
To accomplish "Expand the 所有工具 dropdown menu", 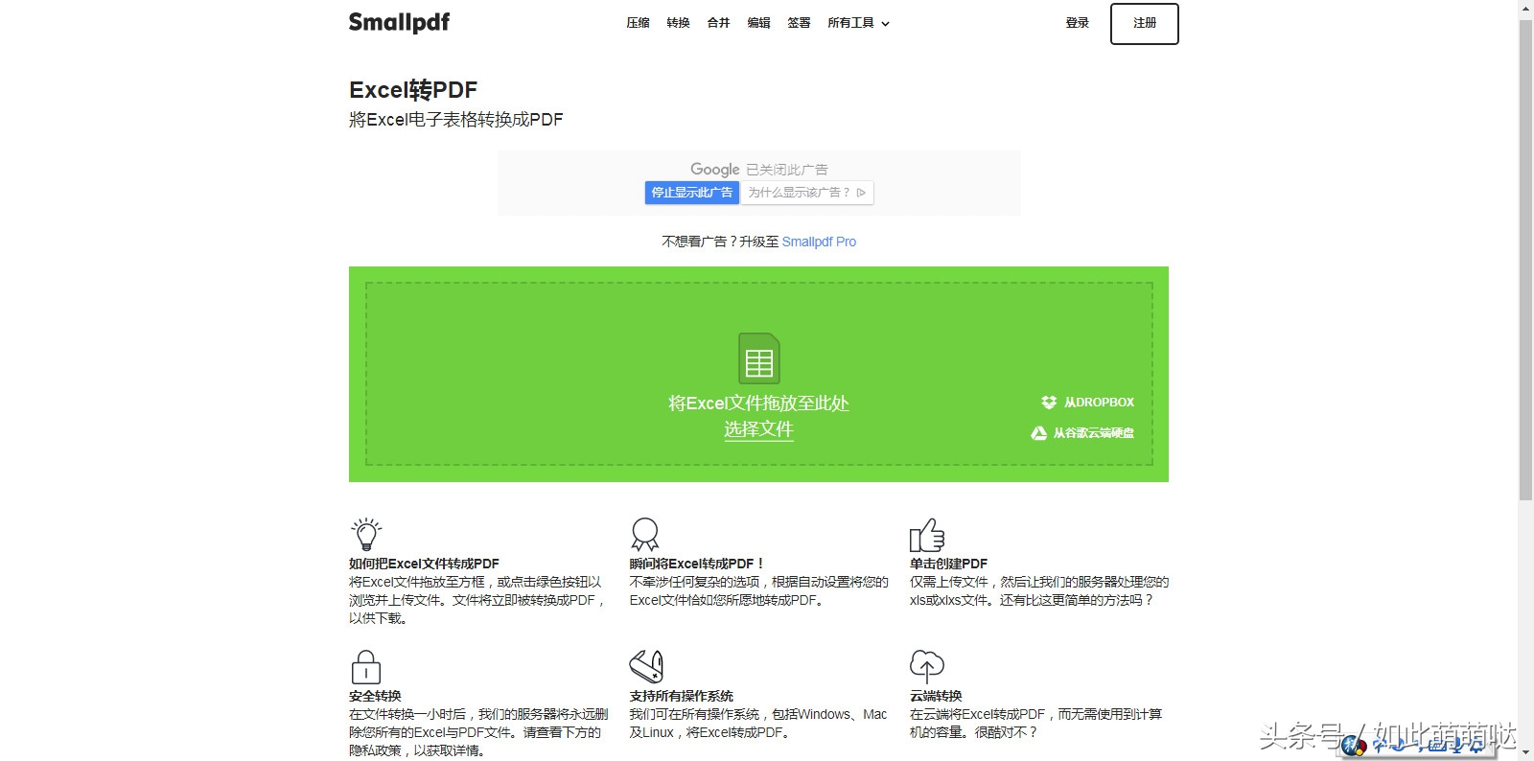I will pos(858,23).
